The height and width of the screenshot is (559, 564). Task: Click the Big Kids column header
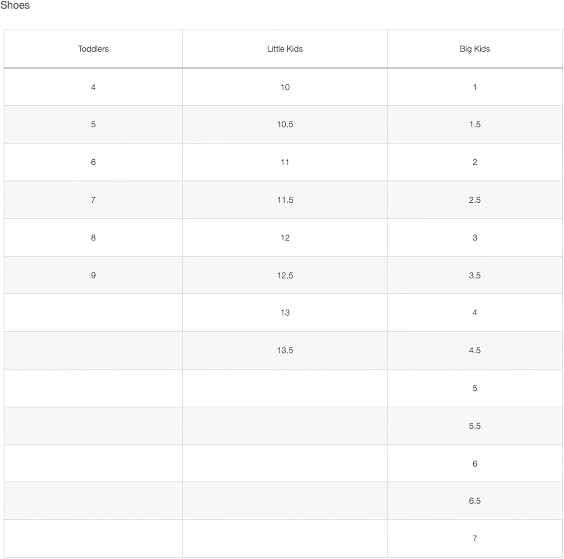pyautogui.click(x=475, y=49)
